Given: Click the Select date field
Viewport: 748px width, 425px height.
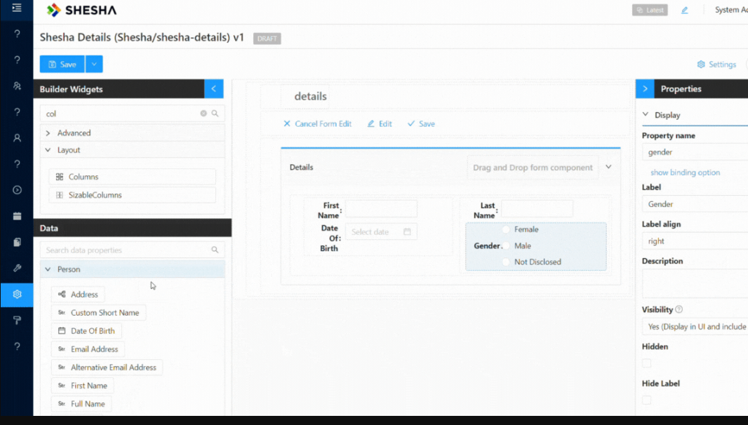Looking at the screenshot, I should tap(381, 232).
